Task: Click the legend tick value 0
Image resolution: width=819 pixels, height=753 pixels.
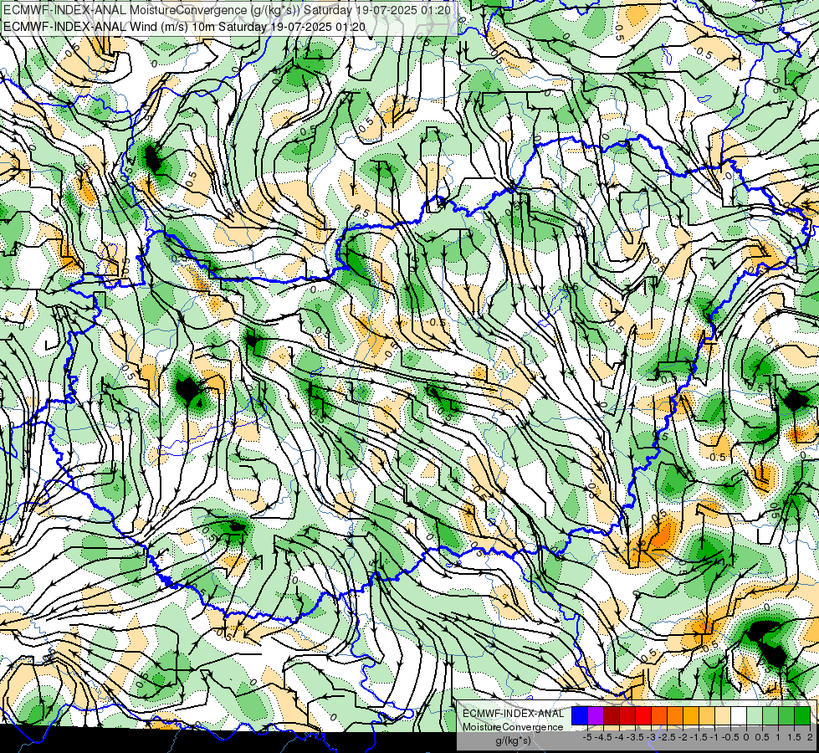Action: 746,737
